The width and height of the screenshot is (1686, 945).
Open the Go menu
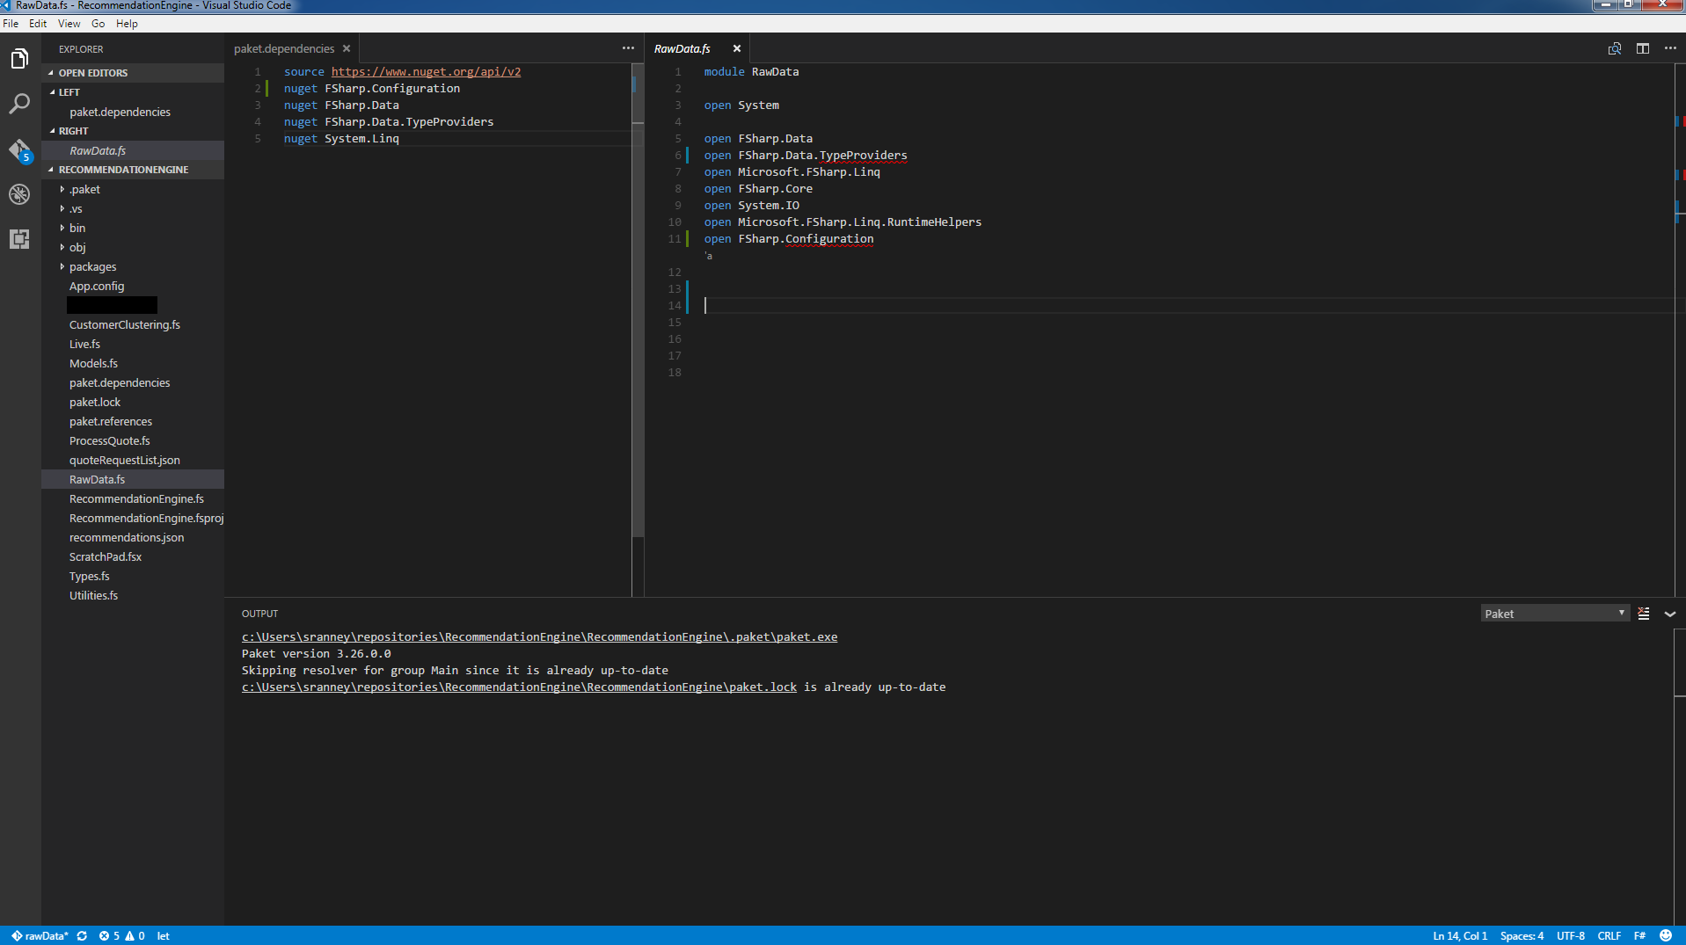(99, 24)
